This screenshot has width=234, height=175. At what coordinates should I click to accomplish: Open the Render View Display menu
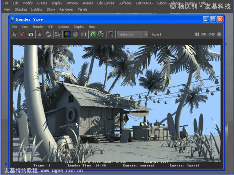79,27
